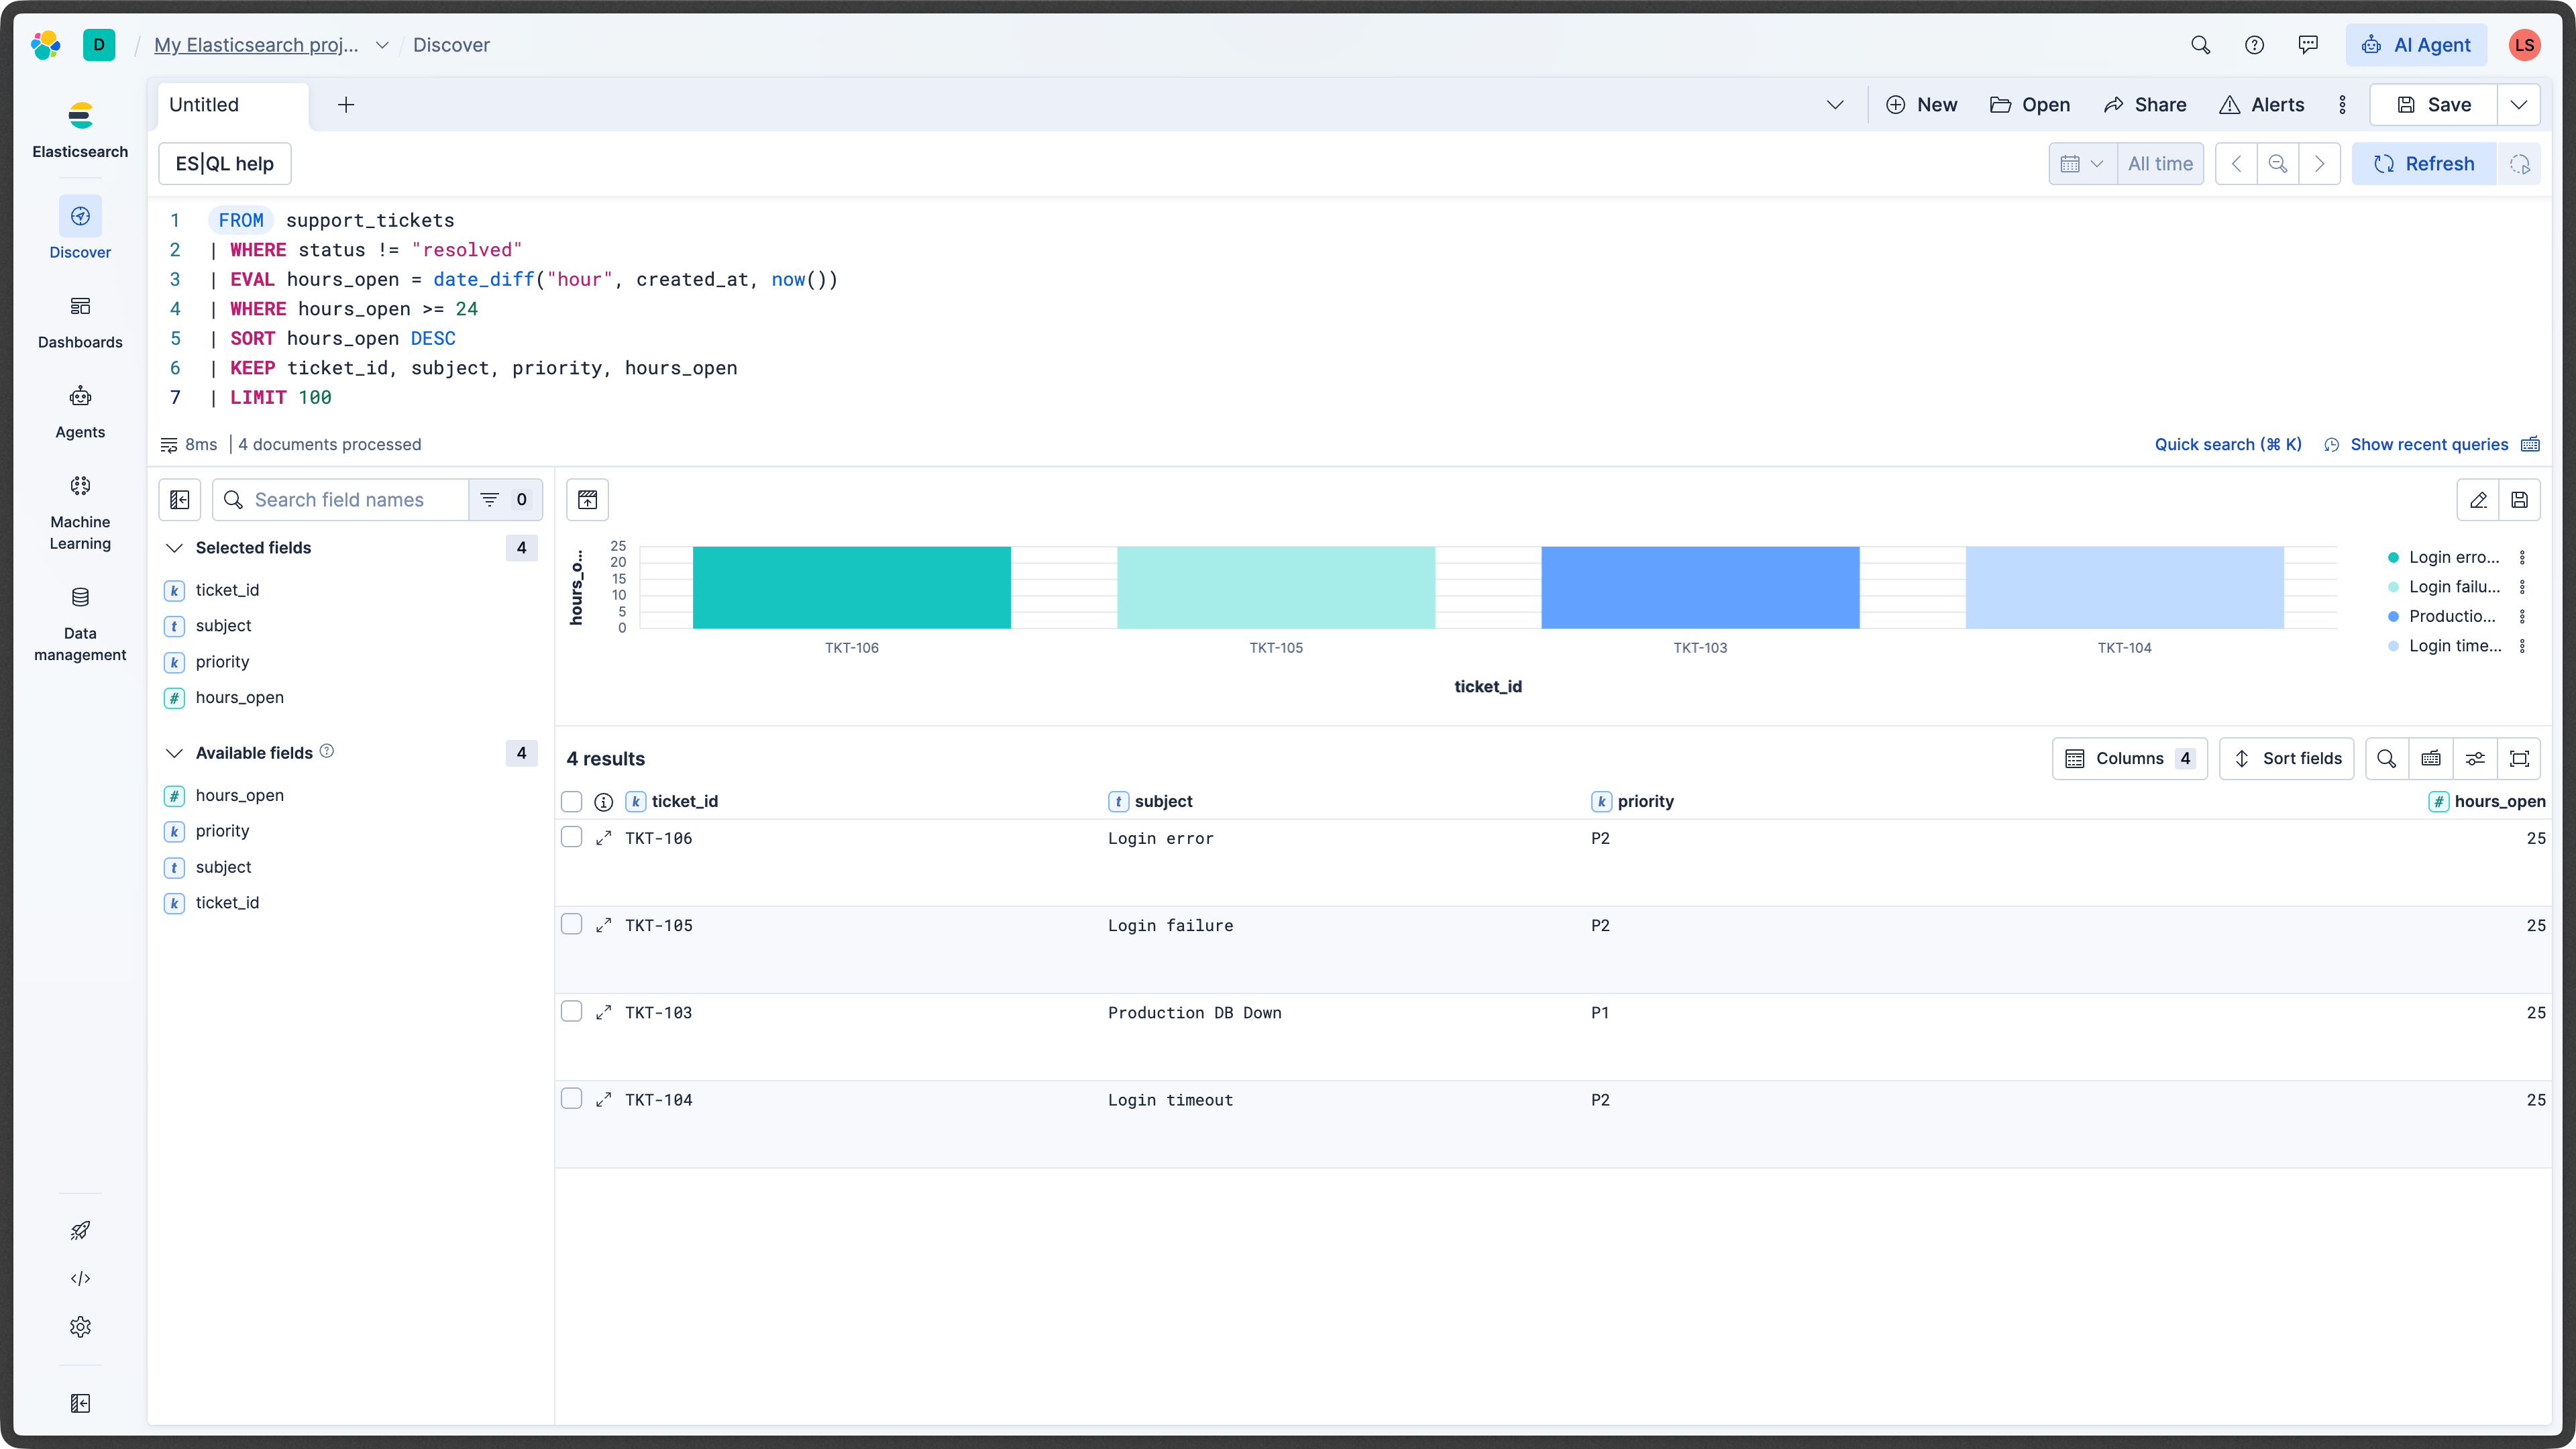Viewport: 2576px width, 1449px height.
Task: Hide the fields sidebar panel
Action: [x=180, y=500]
